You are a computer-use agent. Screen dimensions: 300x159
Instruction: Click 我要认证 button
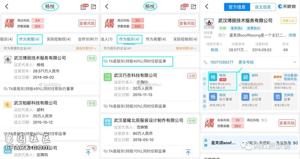click(x=288, y=21)
